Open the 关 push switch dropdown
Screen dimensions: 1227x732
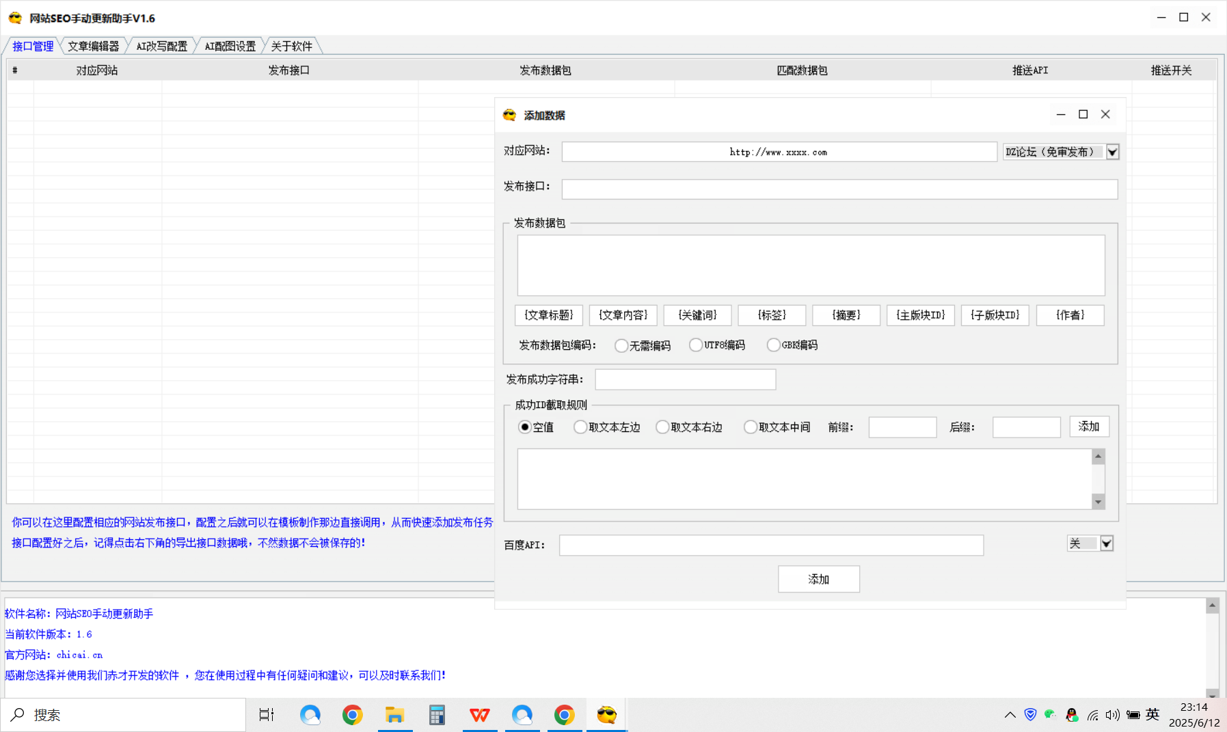click(1107, 543)
